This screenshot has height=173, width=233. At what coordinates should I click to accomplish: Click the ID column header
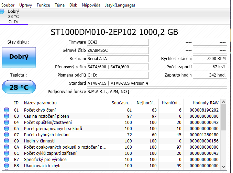[x=16, y=103]
